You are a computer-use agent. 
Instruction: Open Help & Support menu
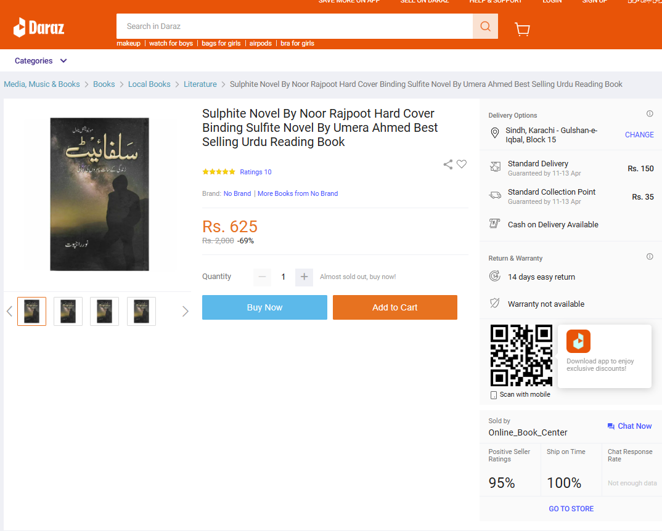coord(496,2)
